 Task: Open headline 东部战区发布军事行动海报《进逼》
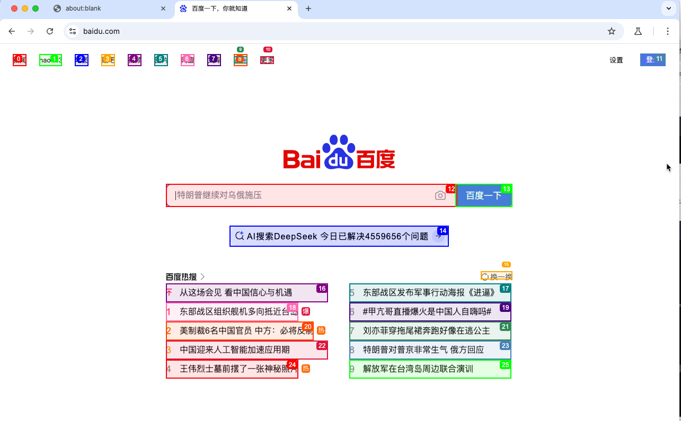(429, 292)
